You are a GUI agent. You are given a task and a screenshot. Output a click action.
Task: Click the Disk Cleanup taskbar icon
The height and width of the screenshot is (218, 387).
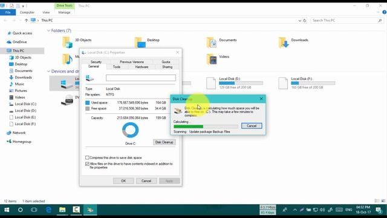coord(90,210)
